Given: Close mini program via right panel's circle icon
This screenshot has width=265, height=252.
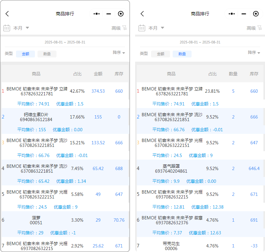Looking at the screenshot, I should pos(256,14).
